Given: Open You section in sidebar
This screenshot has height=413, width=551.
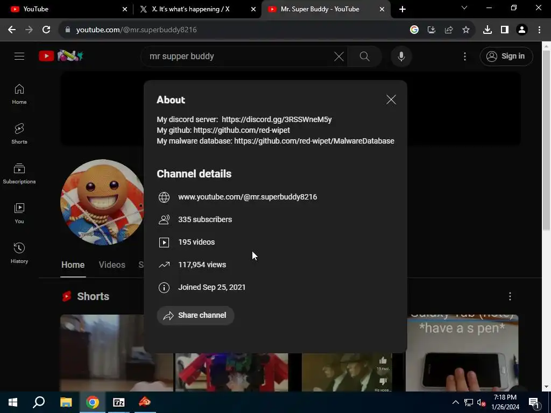Looking at the screenshot, I should coord(19,213).
